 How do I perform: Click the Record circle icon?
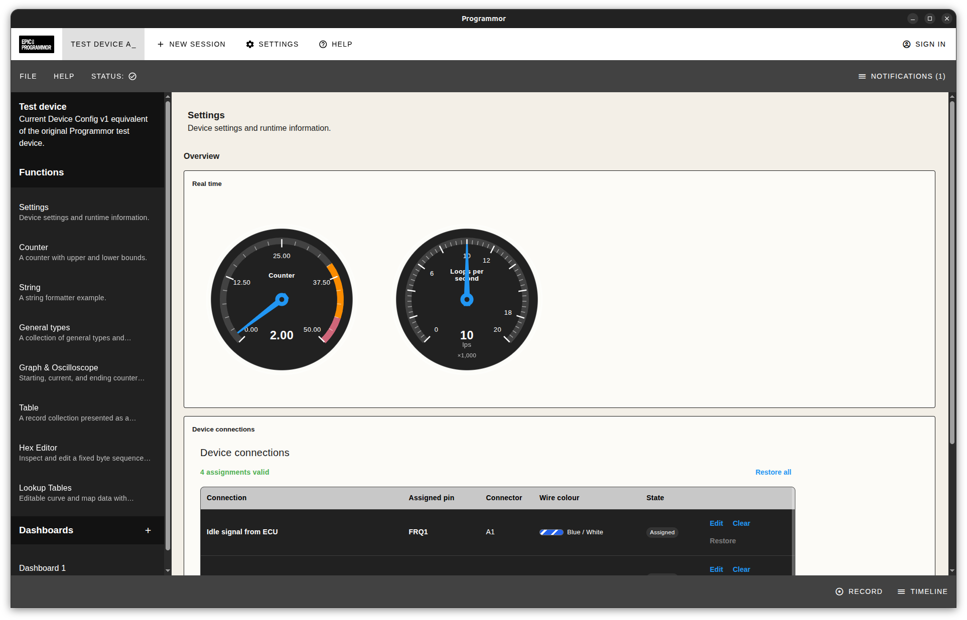840,591
